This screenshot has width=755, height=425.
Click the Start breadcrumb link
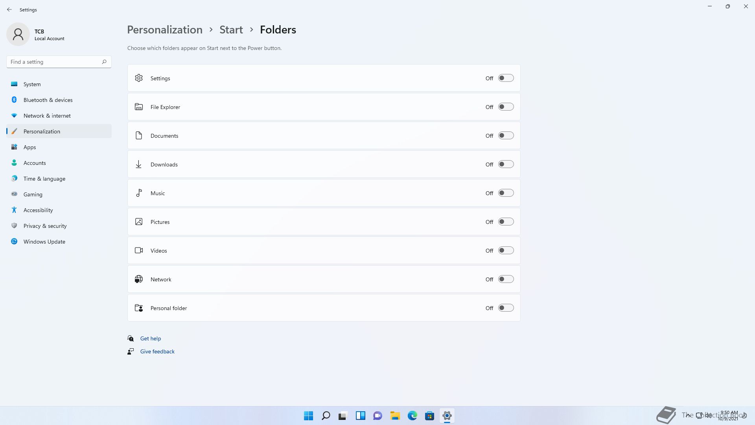231,30
